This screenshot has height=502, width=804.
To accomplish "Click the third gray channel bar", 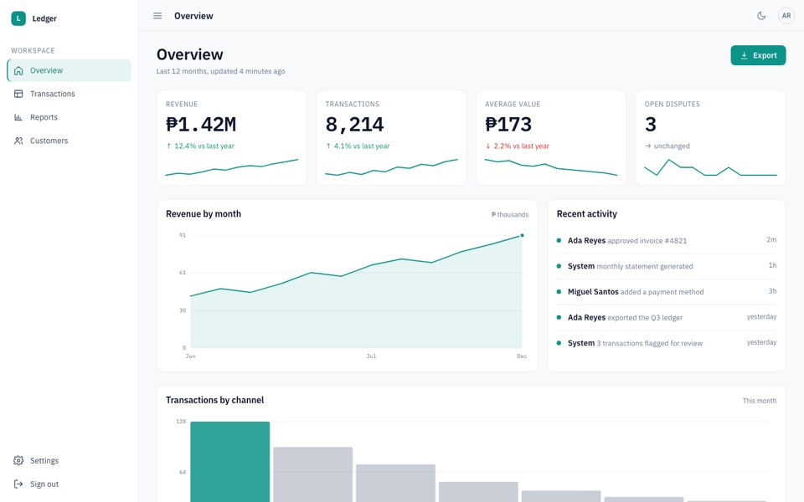I will (x=478, y=492).
